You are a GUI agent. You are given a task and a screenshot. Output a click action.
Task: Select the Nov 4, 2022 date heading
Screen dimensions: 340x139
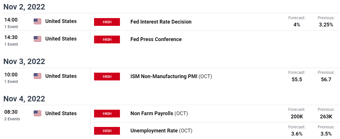[x=24, y=99]
